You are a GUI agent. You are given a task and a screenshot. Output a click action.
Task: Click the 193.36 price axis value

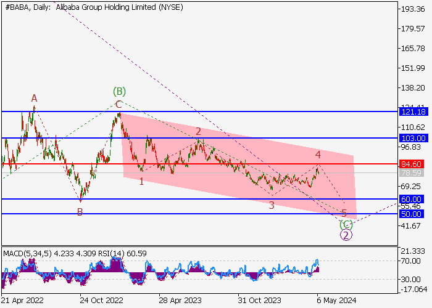pyautogui.click(x=413, y=9)
